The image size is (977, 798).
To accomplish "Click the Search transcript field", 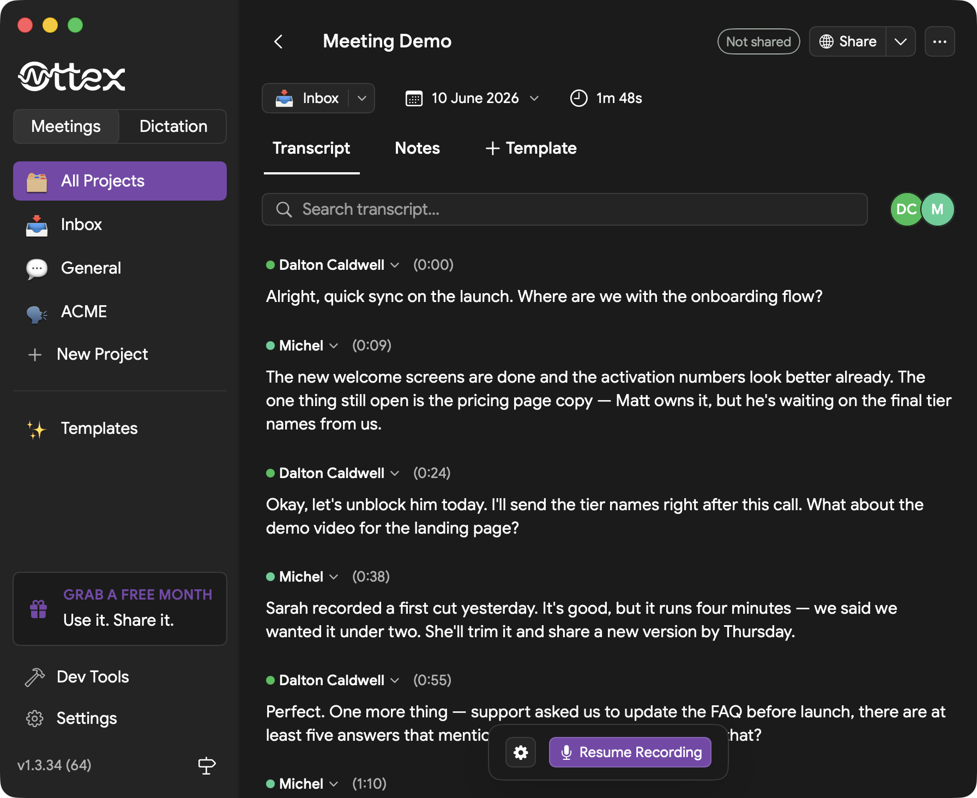I will [565, 209].
